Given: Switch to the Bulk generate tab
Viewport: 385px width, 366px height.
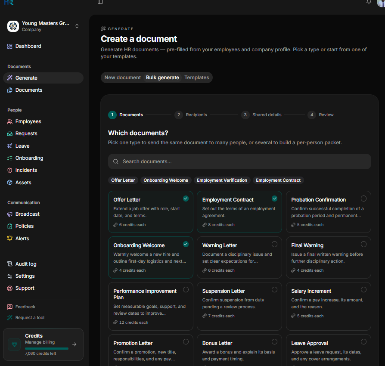Looking at the screenshot, I should click(162, 78).
